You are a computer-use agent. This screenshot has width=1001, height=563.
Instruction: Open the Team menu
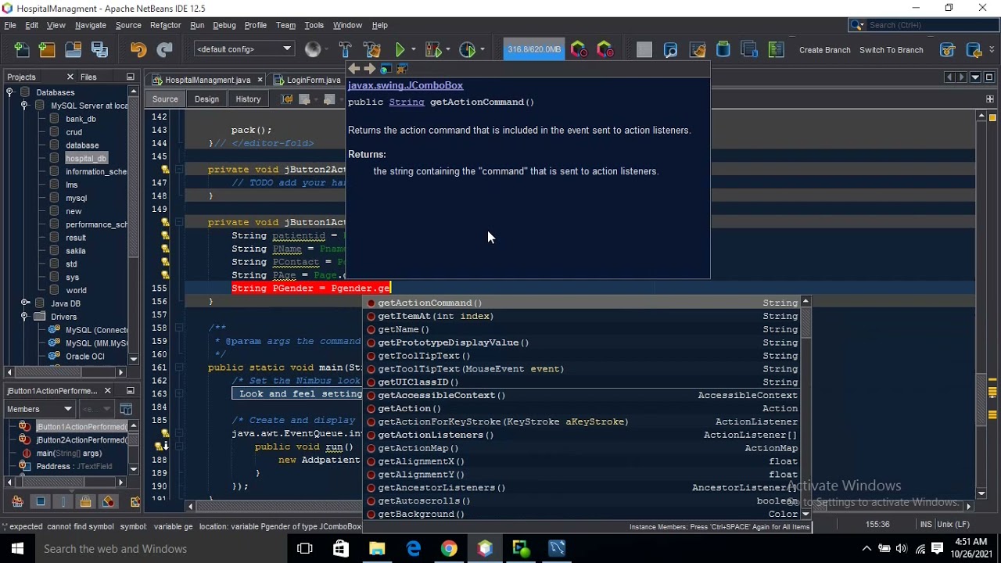tap(285, 25)
